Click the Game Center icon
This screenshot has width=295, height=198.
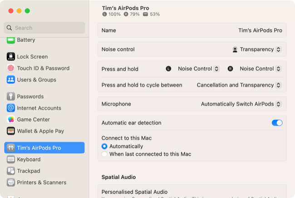11,120
